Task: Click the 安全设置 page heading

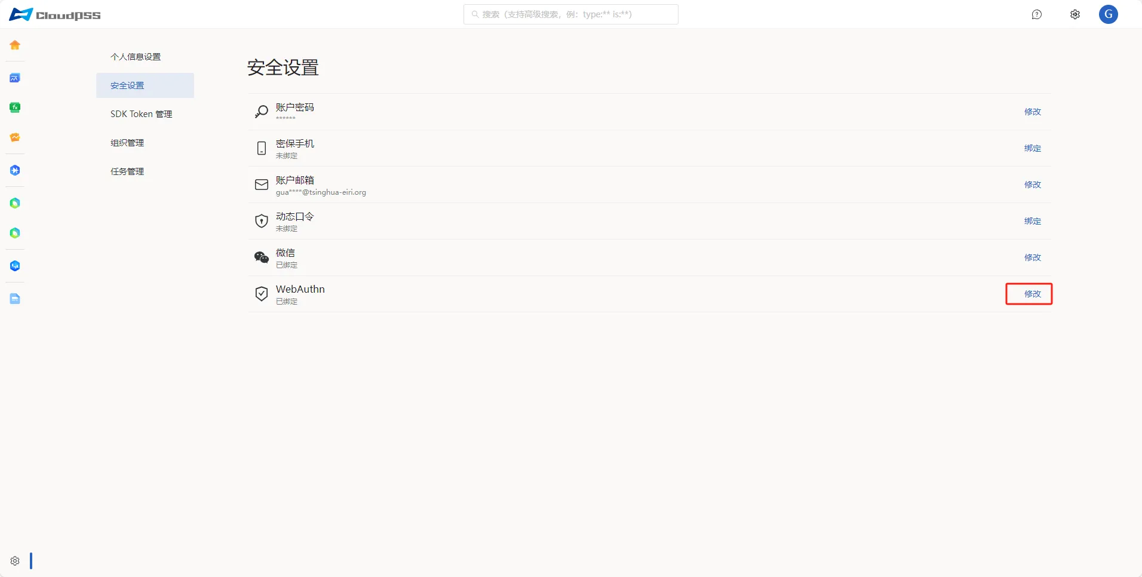Action: click(x=283, y=67)
